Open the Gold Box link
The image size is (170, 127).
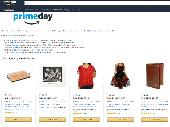[x=25, y=40]
